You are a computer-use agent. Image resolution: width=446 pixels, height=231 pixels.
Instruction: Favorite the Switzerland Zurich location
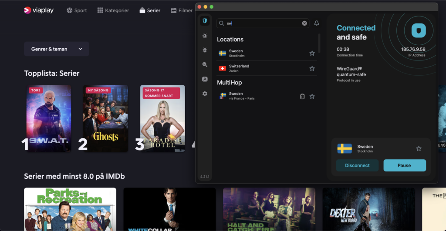pos(312,68)
